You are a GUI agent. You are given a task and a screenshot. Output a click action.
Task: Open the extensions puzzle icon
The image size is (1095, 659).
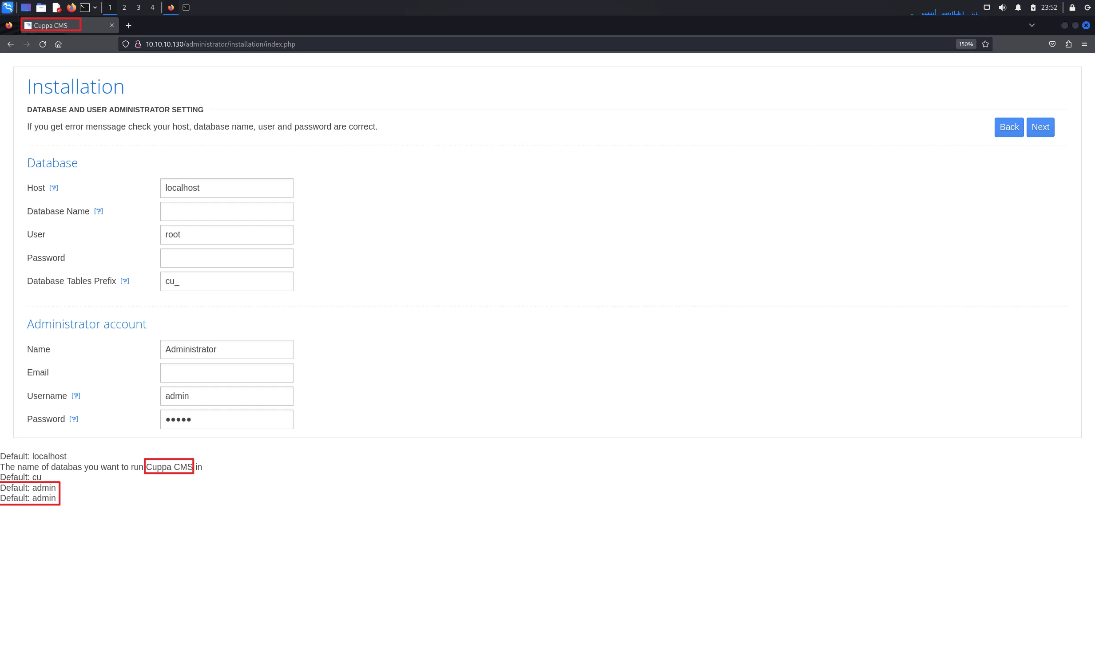pyautogui.click(x=1068, y=44)
